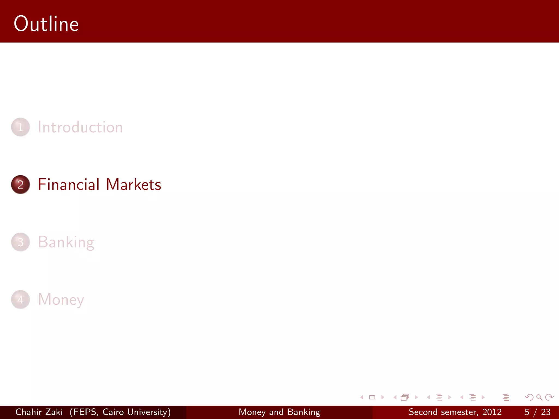Image resolution: width=559 pixels, height=419 pixels.
Task: Go to next subsection arrow
Action: [450, 397]
